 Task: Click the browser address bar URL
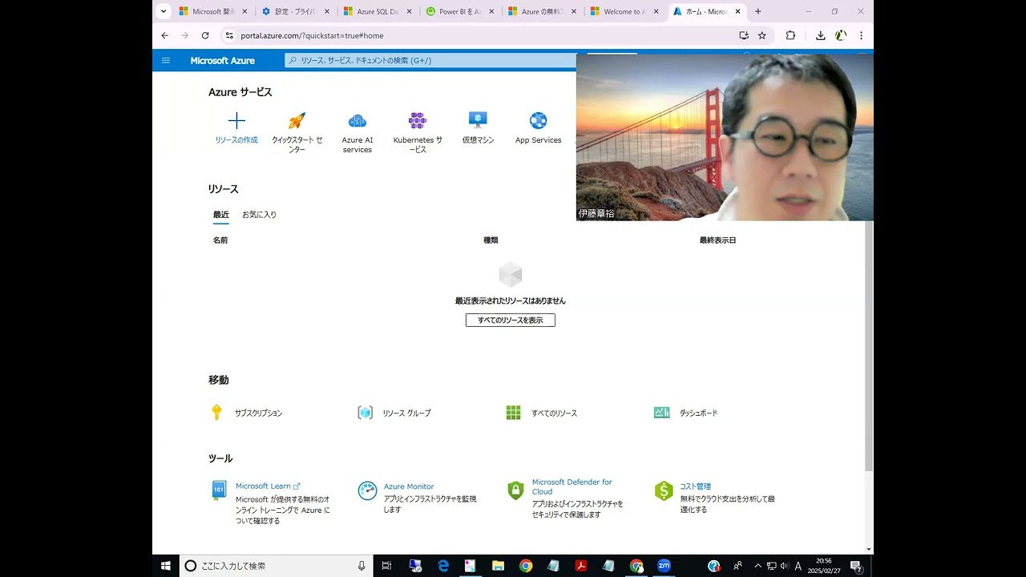(313, 35)
